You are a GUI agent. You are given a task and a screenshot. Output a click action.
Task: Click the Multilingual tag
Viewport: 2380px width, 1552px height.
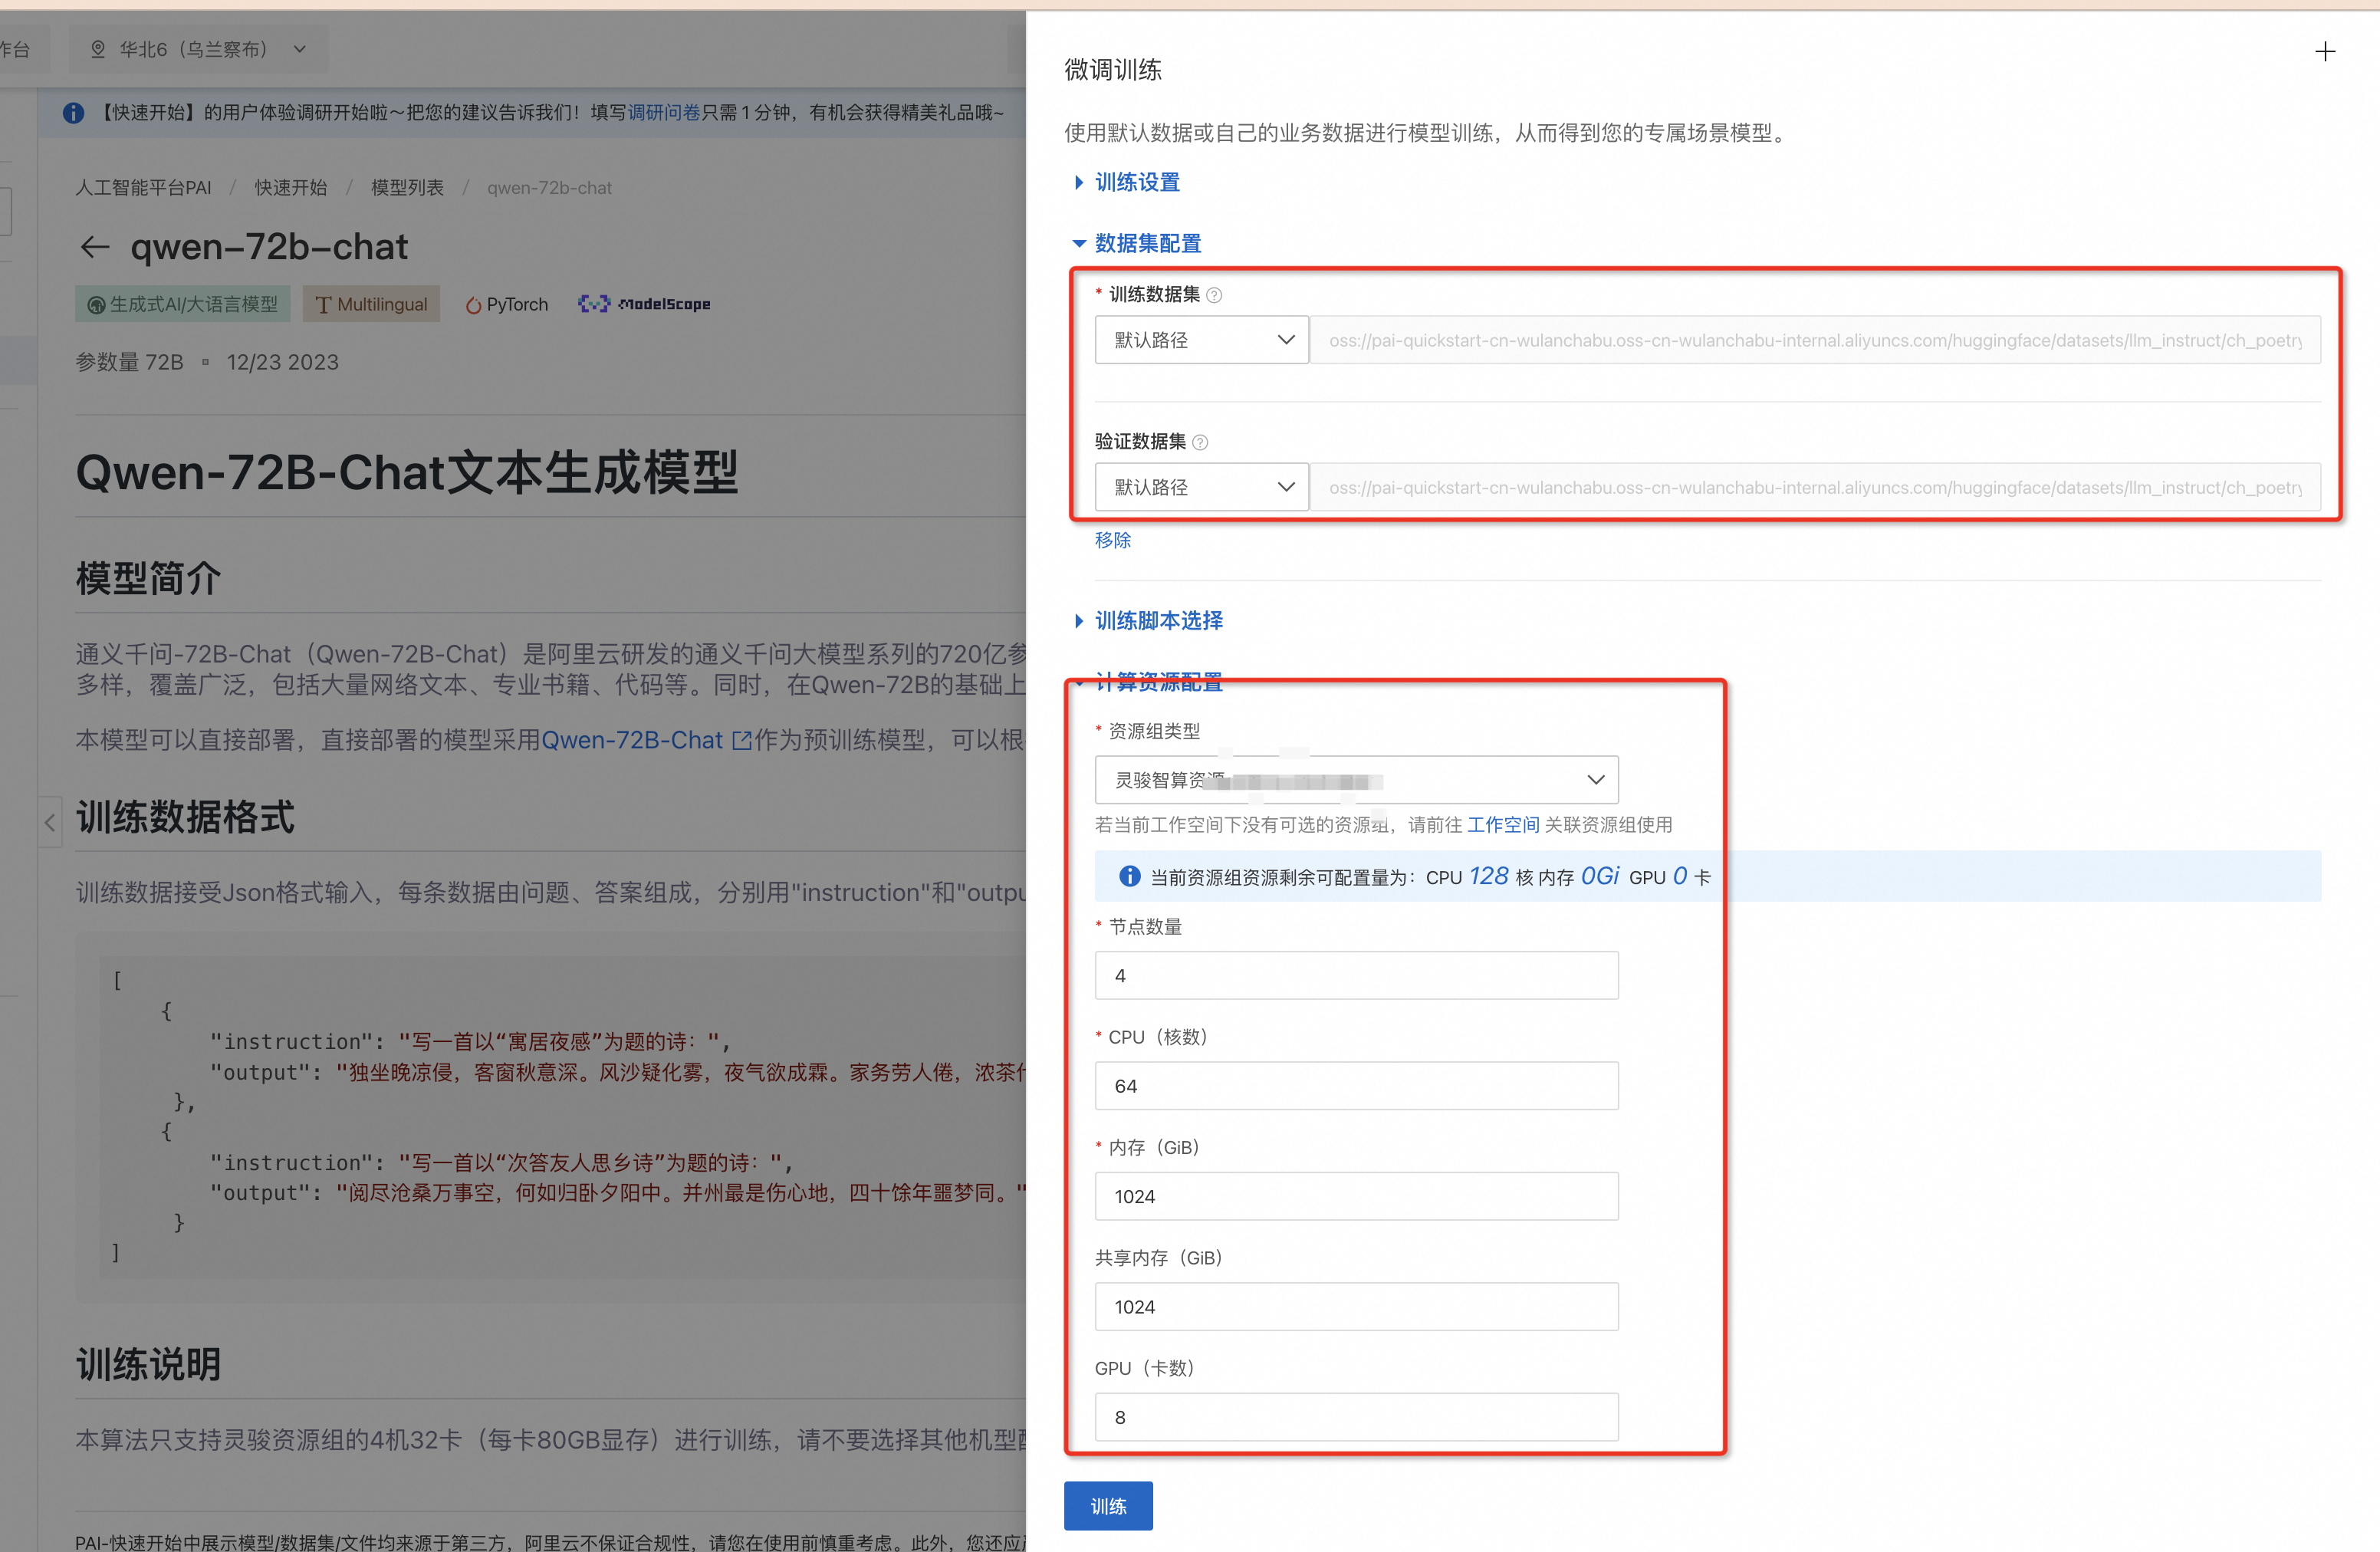(371, 304)
